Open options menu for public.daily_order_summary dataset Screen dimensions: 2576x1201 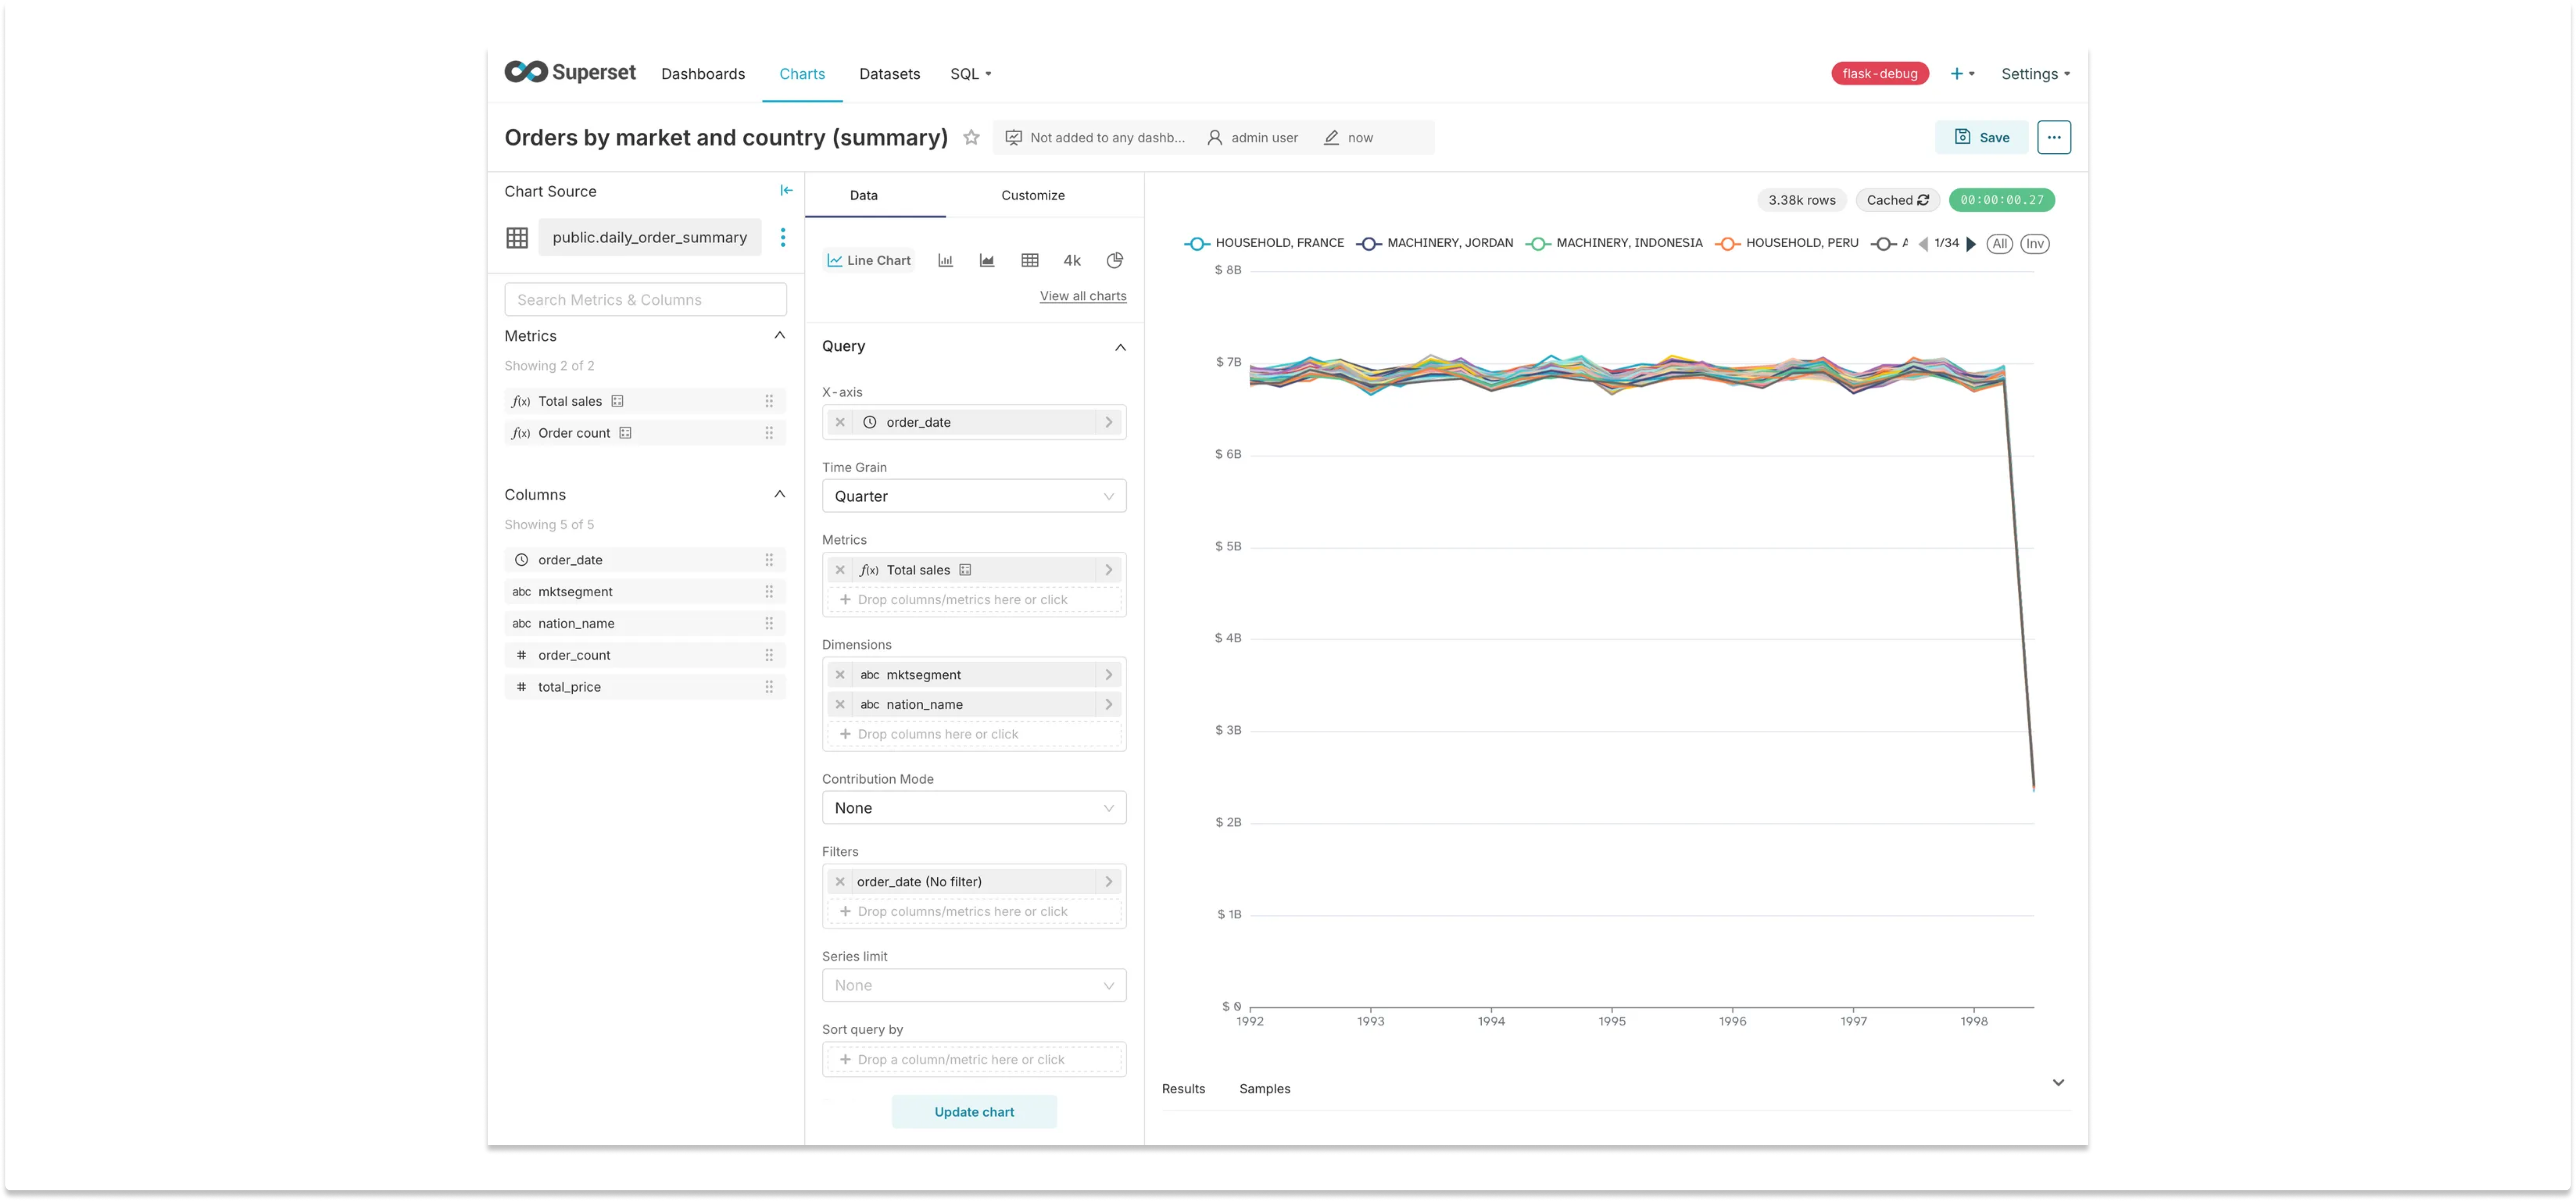tap(783, 237)
